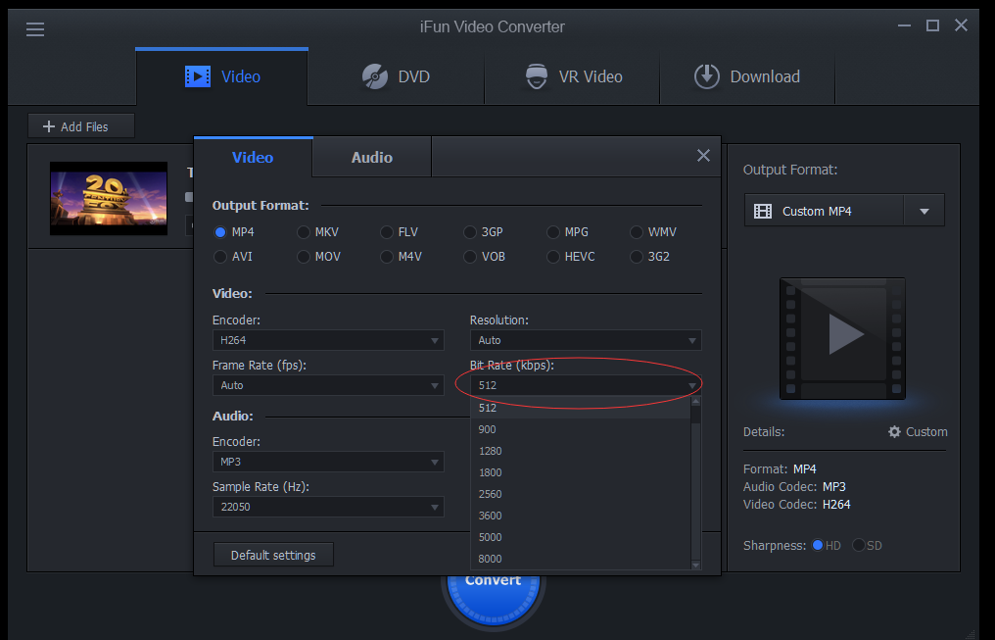Choose 2560 kbps from the list
Viewport: 995px width, 640px height.
581,494
